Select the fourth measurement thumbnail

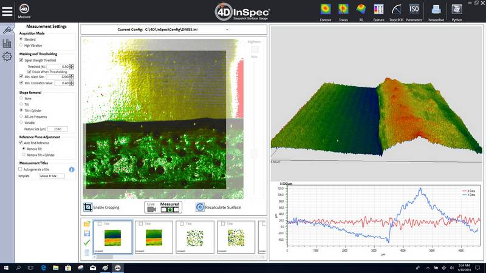pyautogui.click(x=236, y=237)
